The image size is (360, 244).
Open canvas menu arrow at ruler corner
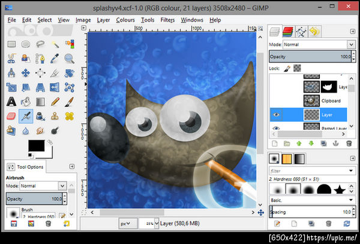click(x=83, y=28)
